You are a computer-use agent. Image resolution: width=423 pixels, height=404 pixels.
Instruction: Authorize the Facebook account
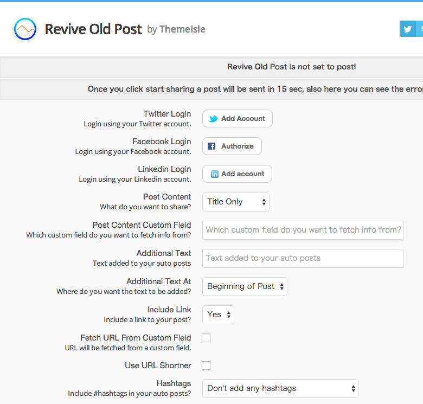click(232, 146)
